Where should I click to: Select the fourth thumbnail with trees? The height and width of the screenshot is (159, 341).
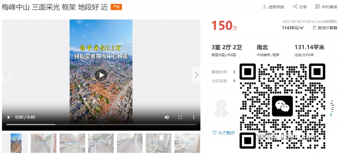(101, 143)
